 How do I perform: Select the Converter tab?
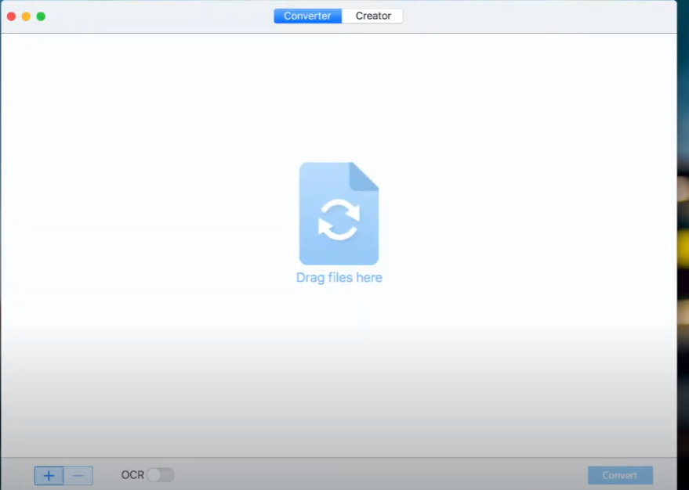coord(307,16)
